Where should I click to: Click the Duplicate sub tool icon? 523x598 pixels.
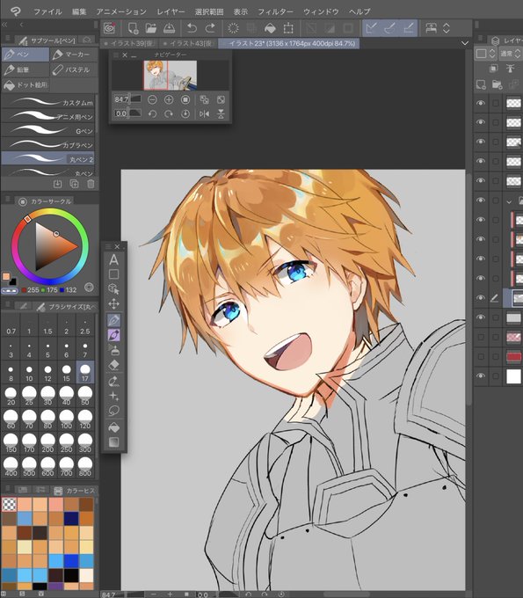click(x=74, y=184)
